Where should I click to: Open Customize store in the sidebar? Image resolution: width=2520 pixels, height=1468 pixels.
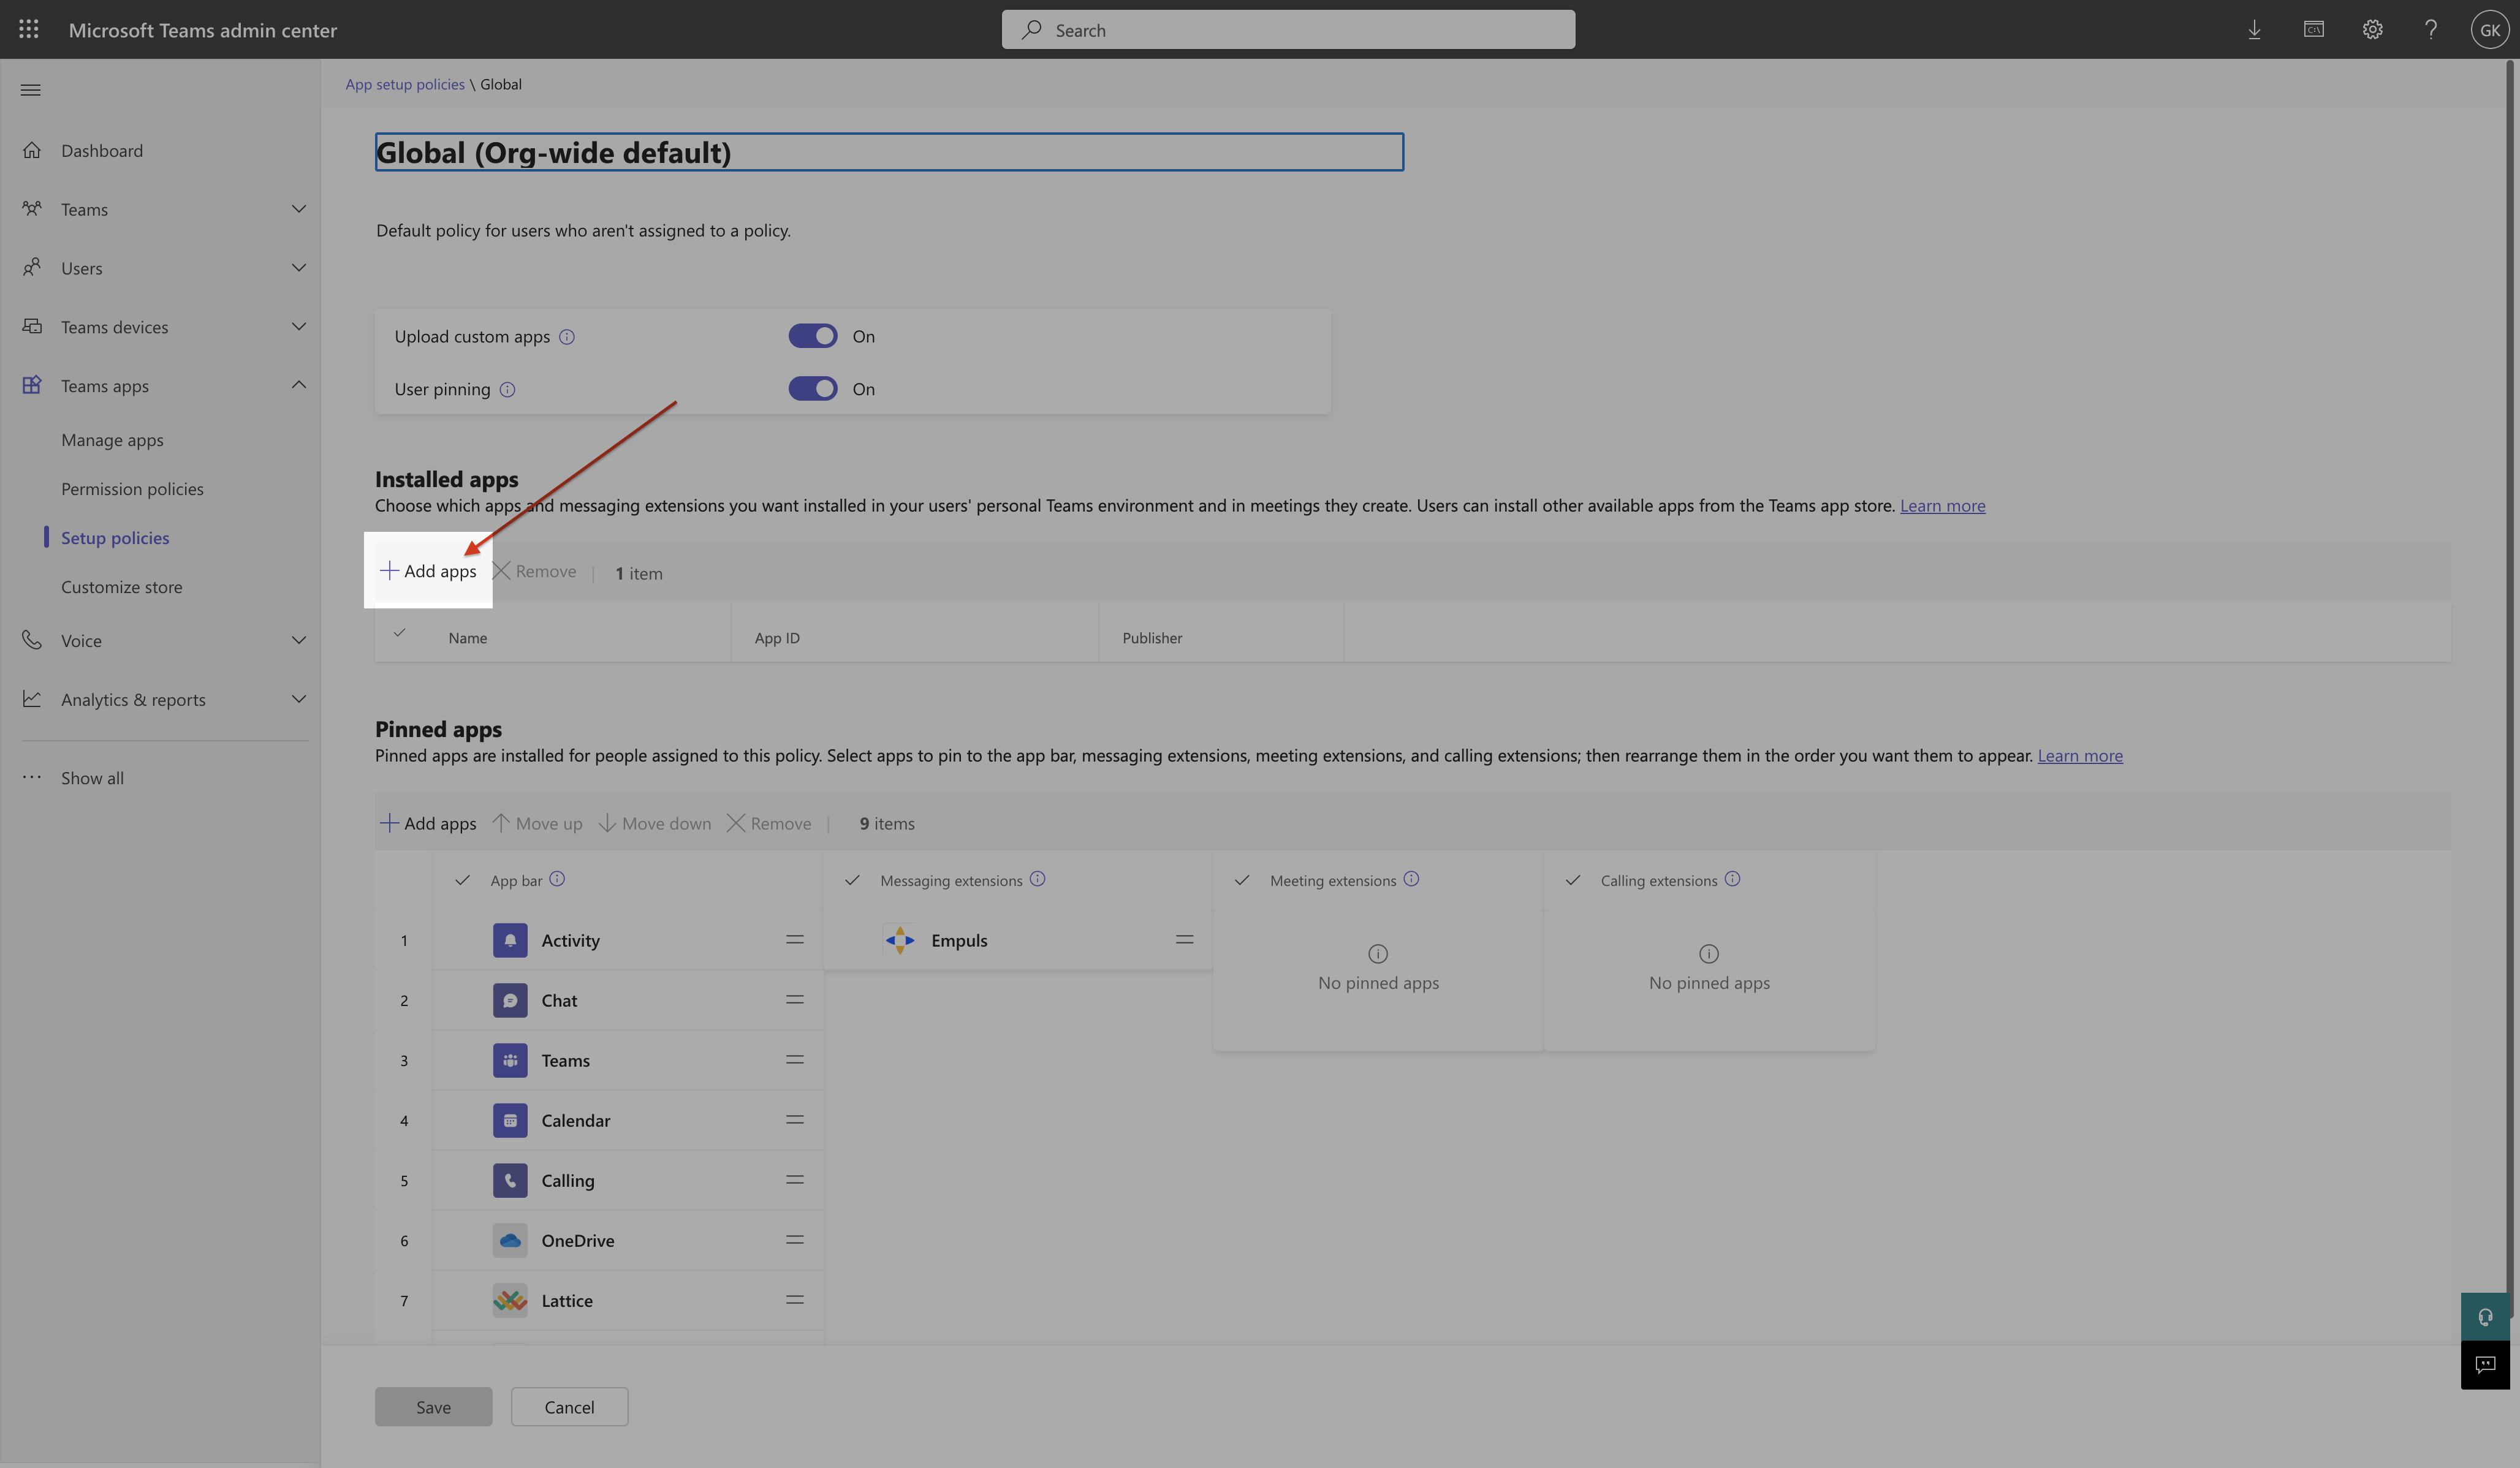tap(121, 587)
